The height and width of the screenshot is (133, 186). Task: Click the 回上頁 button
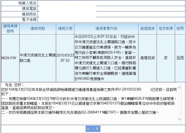pyautogui.click(x=93, y=129)
